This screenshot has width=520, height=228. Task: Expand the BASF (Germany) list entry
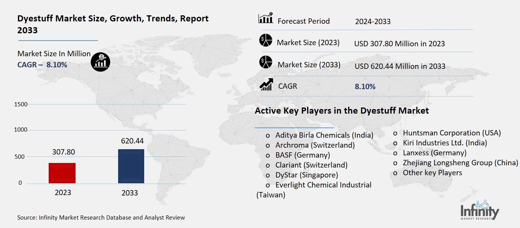tap(303, 155)
